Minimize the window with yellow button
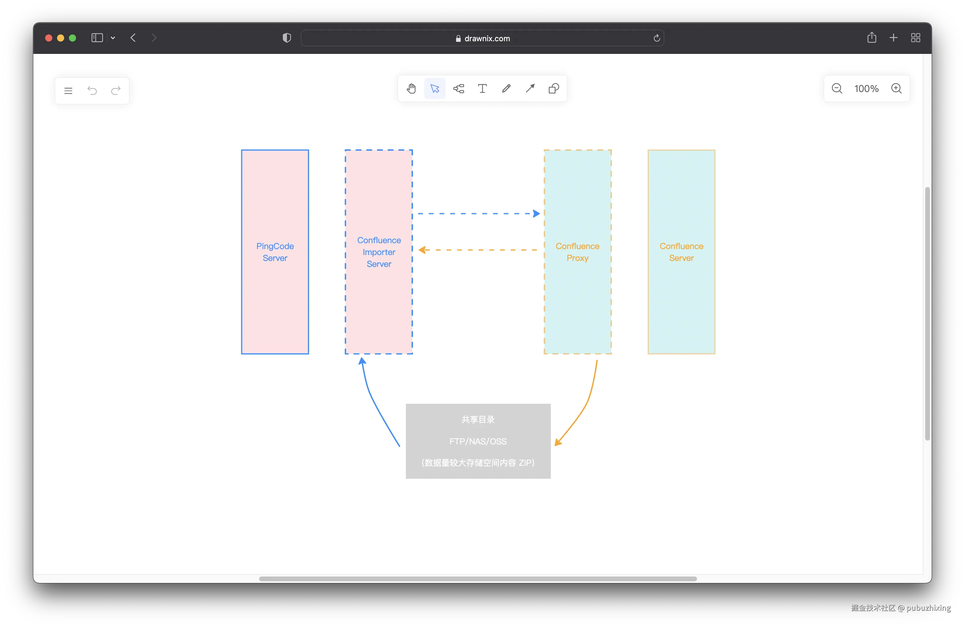Viewport: 965px width, 627px height. coord(60,38)
